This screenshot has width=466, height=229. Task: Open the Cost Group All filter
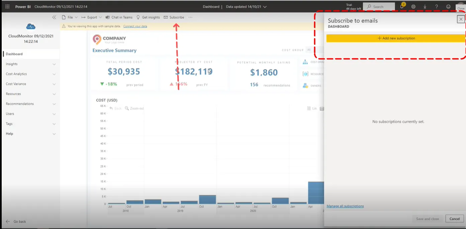click(x=314, y=50)
